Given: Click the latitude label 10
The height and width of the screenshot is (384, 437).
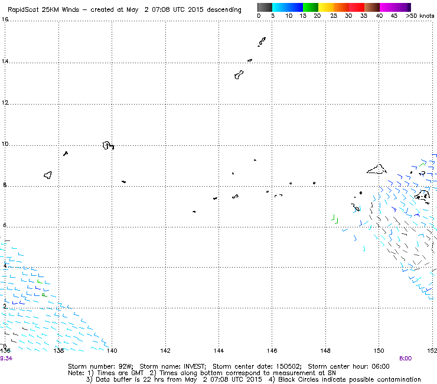Looking at the screenshot, I should click(x=5, y=144).
